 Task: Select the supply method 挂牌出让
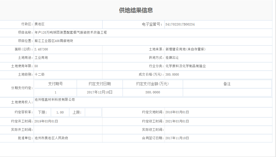pyautogui.click(x=172, y=58)
